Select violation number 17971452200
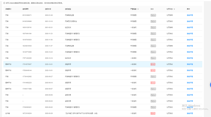The height and width of the screenshot is (117, 211). click(x=27, y=58)
